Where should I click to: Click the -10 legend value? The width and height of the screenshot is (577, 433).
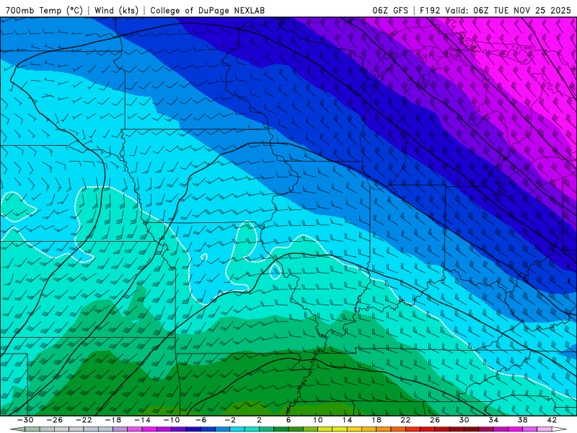(x=172, y=420)
